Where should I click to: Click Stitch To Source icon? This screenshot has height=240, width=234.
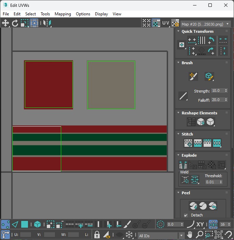tap(207, 143)
